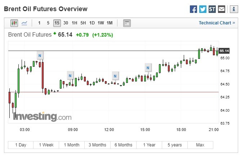Open news marker N near 09:00
The height and width of the screenshot is (159, 245).
click(x=70, y=76)
